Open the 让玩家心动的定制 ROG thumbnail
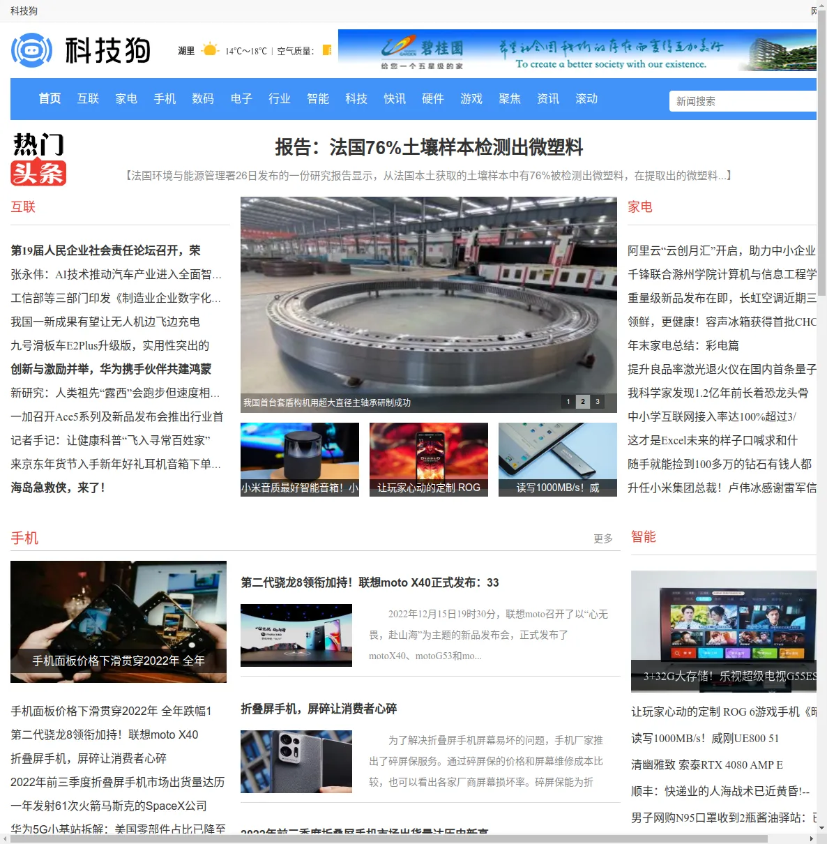This screenshot has width=827, height=844. 429,460
